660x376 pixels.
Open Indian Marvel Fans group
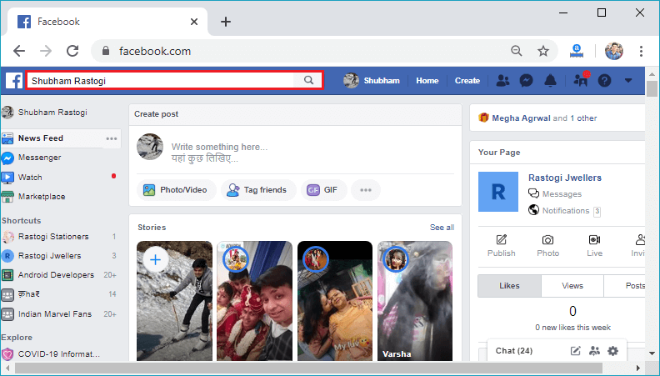(x=47, y=314)
